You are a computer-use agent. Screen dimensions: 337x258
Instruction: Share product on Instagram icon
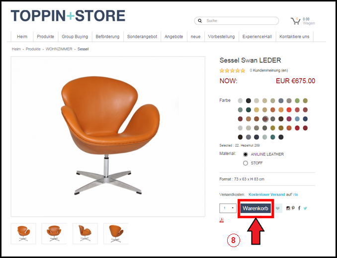pyautogui.click(x=288, y=208)
